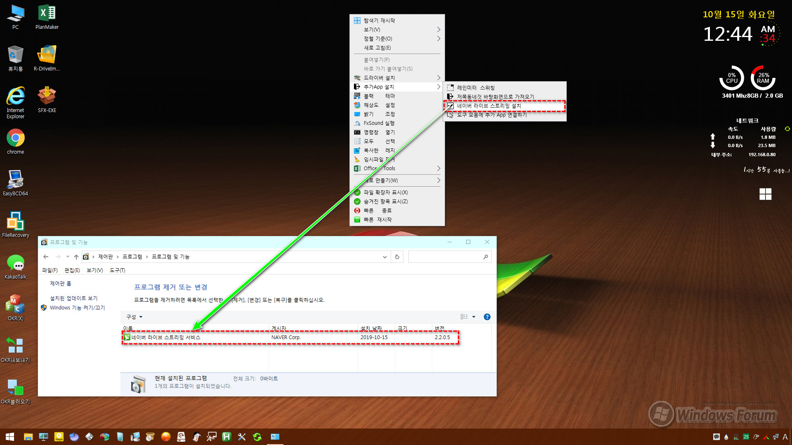Viewport: 792px width, 445px height.
Task: Click Windows 기능 켜기/끄기 link
Action: point(76,307)
